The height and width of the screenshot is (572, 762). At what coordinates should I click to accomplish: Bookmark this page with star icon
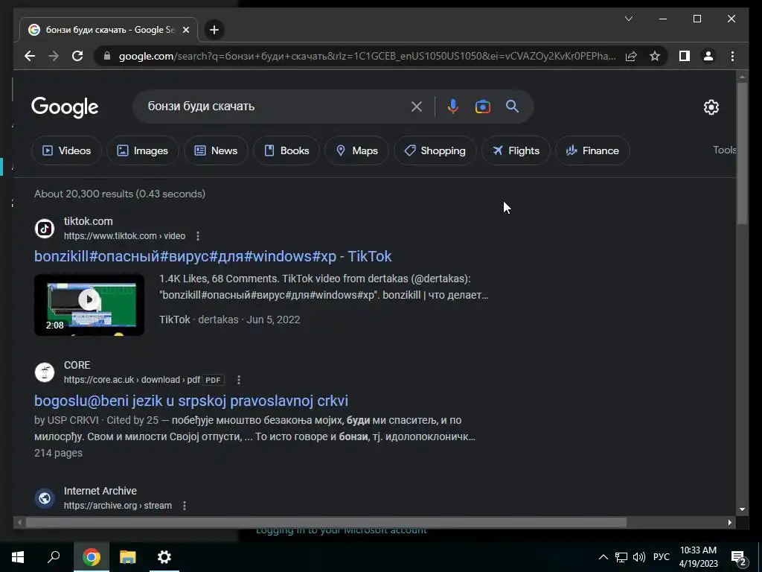coord(655,56)
